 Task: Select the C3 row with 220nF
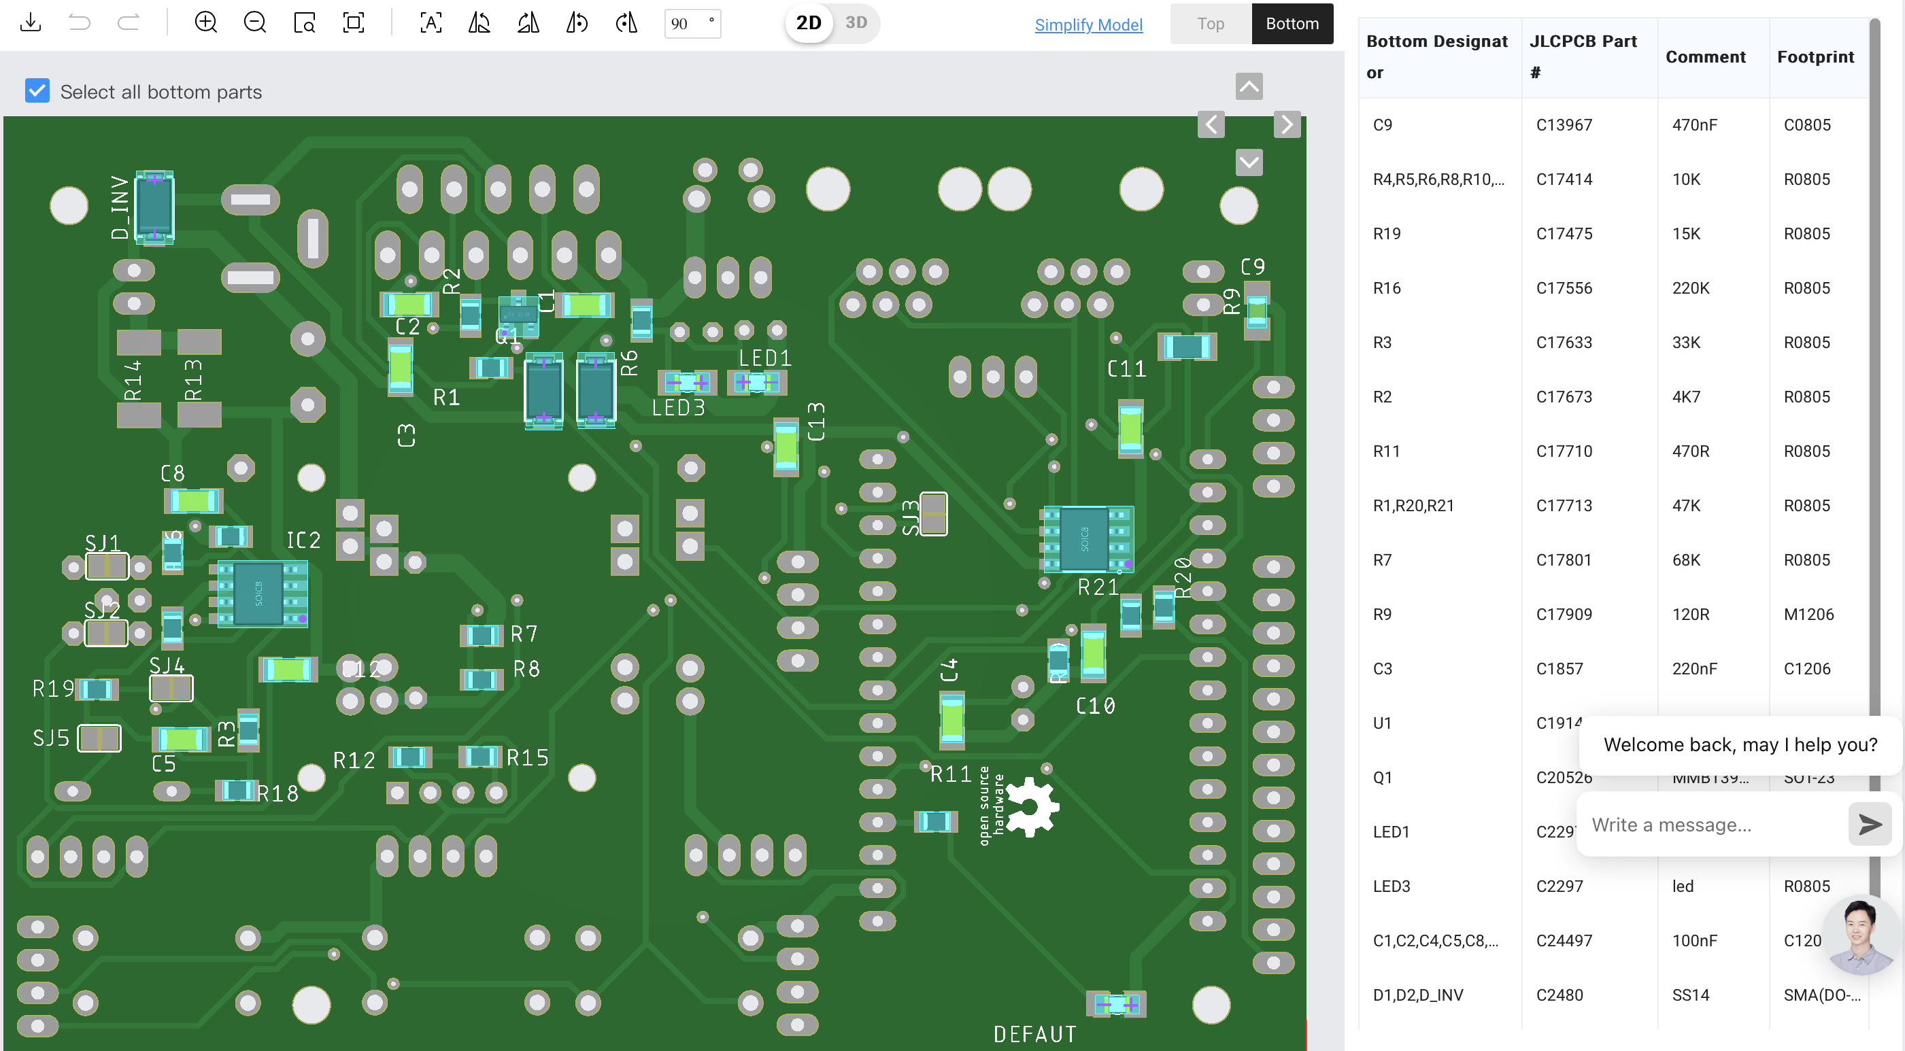(x=1614, y=669)
